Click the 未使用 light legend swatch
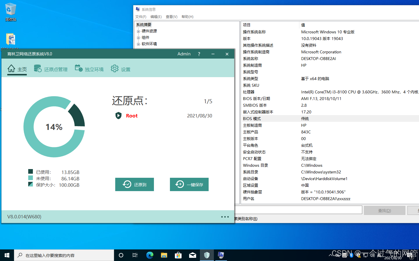Screen dimensions: 419x261 click(31, 178)
